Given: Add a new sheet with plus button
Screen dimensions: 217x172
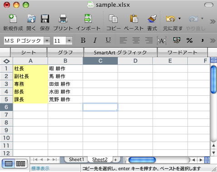Looking at the screenshot, I should pyautogui.click(x=115, y=160).
